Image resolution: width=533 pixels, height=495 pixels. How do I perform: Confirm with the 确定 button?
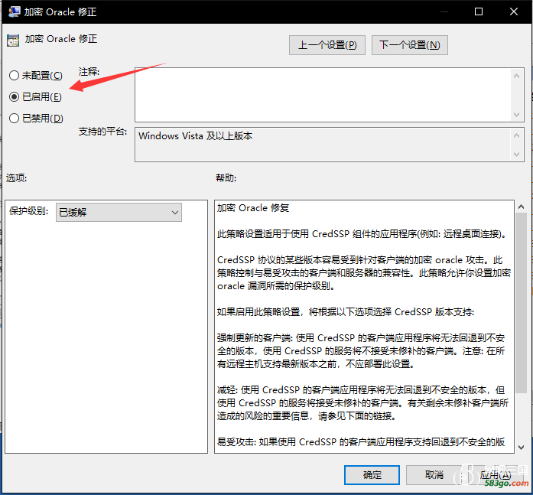coord(372,474)
